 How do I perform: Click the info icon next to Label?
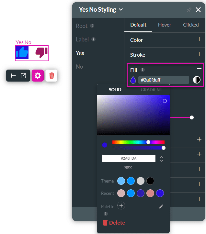point(93,39)
